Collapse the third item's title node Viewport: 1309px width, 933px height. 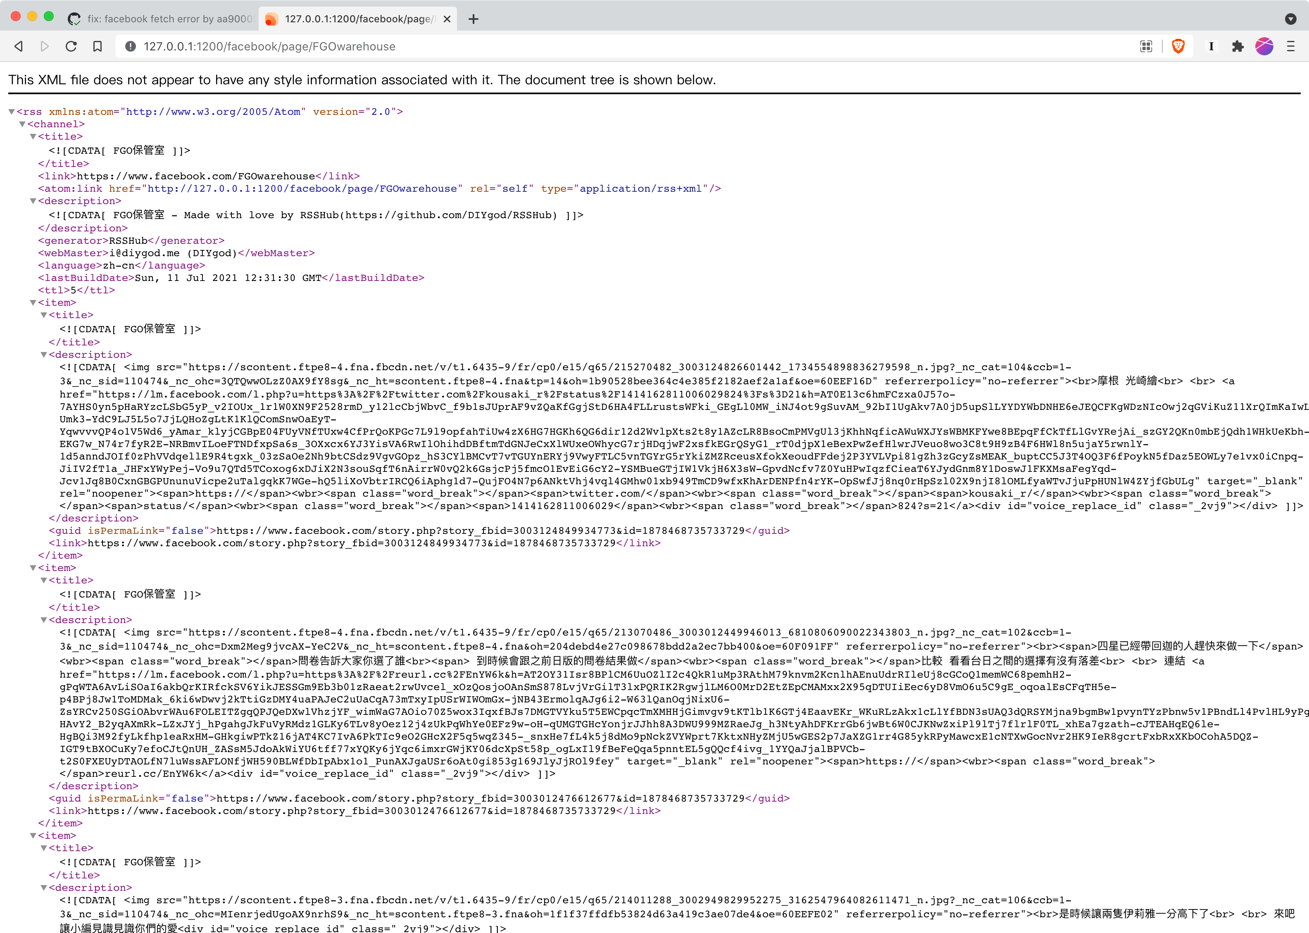click(x=44, y=849)
